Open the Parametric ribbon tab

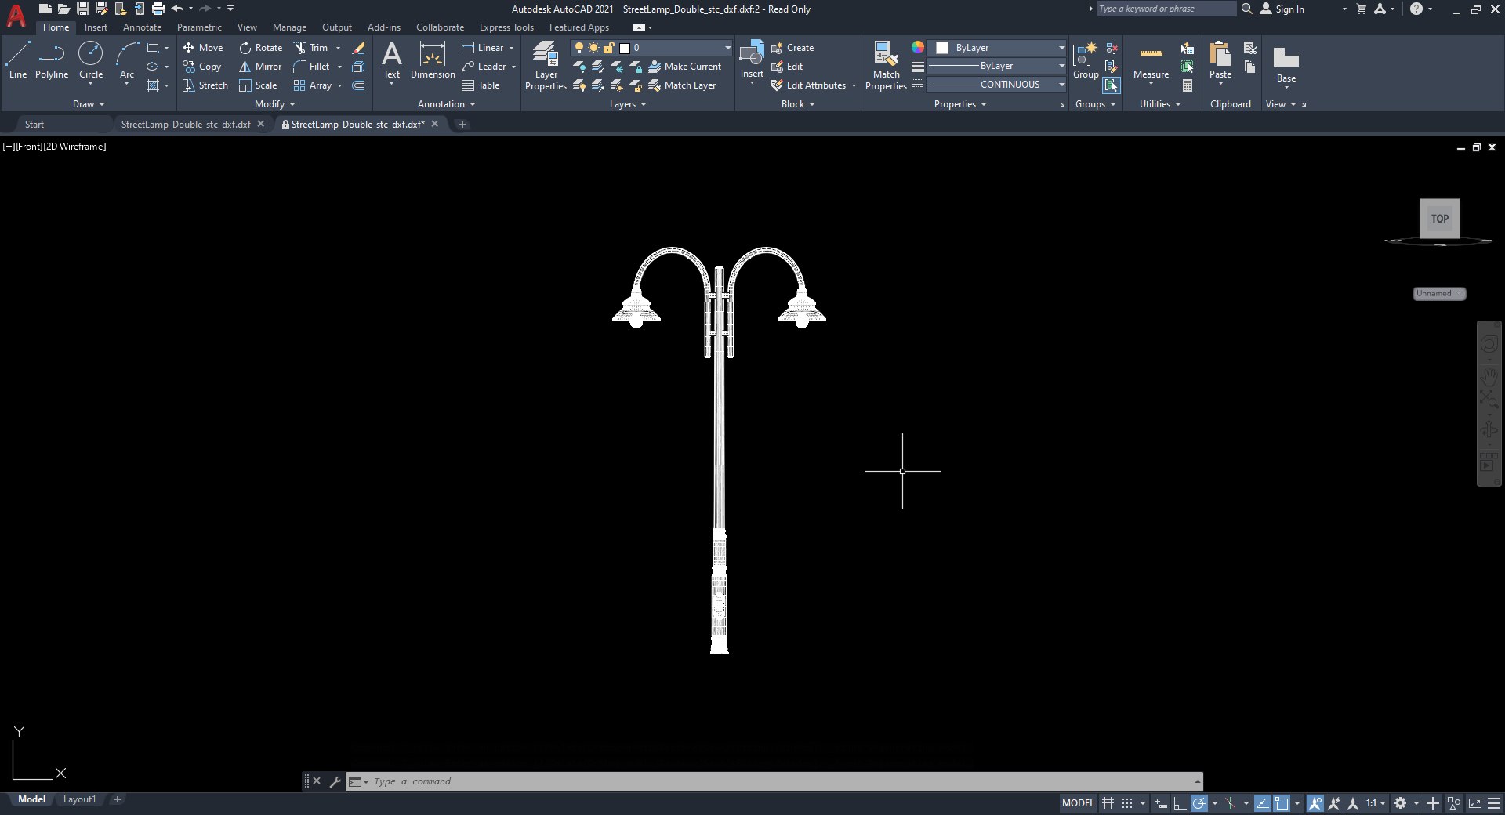(x=199, y=27)
